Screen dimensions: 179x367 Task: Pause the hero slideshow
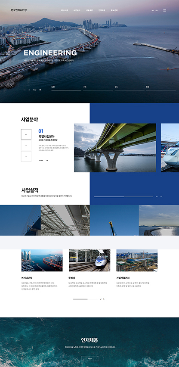point(40,90)
